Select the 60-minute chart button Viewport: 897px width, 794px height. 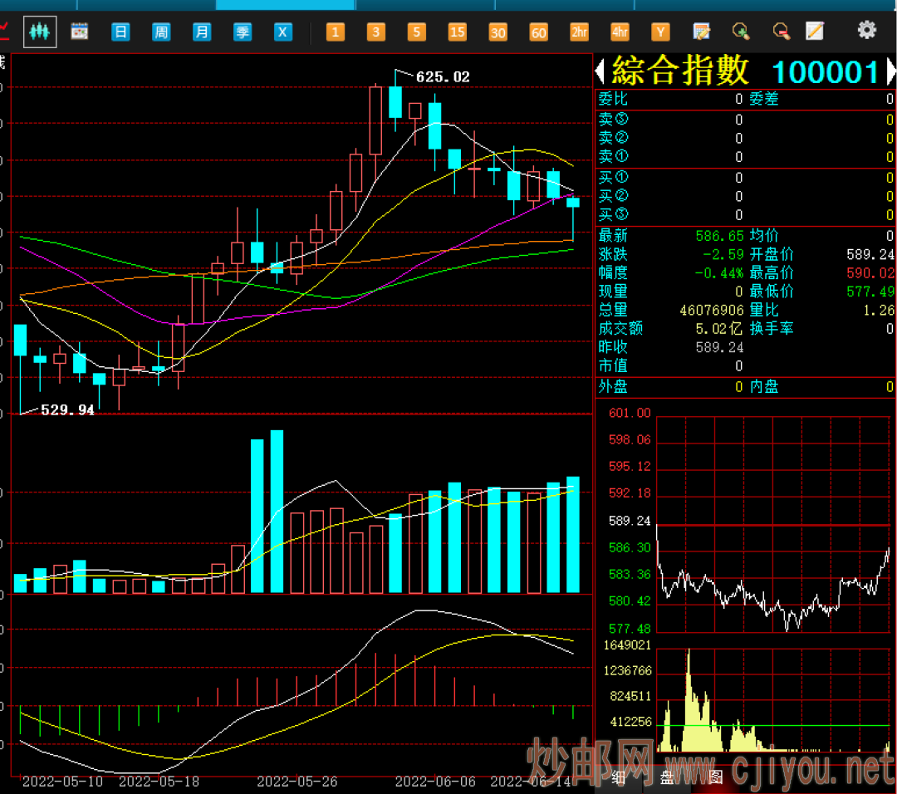pyautogui.click(x=539, y=32)
